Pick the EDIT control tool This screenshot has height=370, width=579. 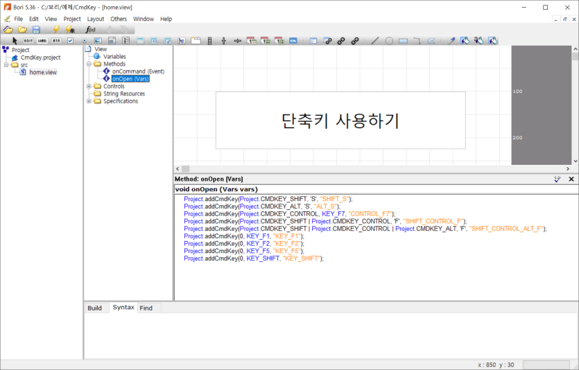pos(28,41)
